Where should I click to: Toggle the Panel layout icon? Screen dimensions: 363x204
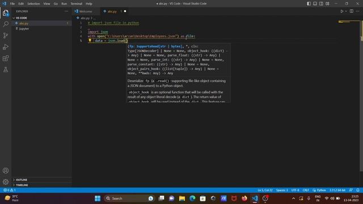click(315, 3)
